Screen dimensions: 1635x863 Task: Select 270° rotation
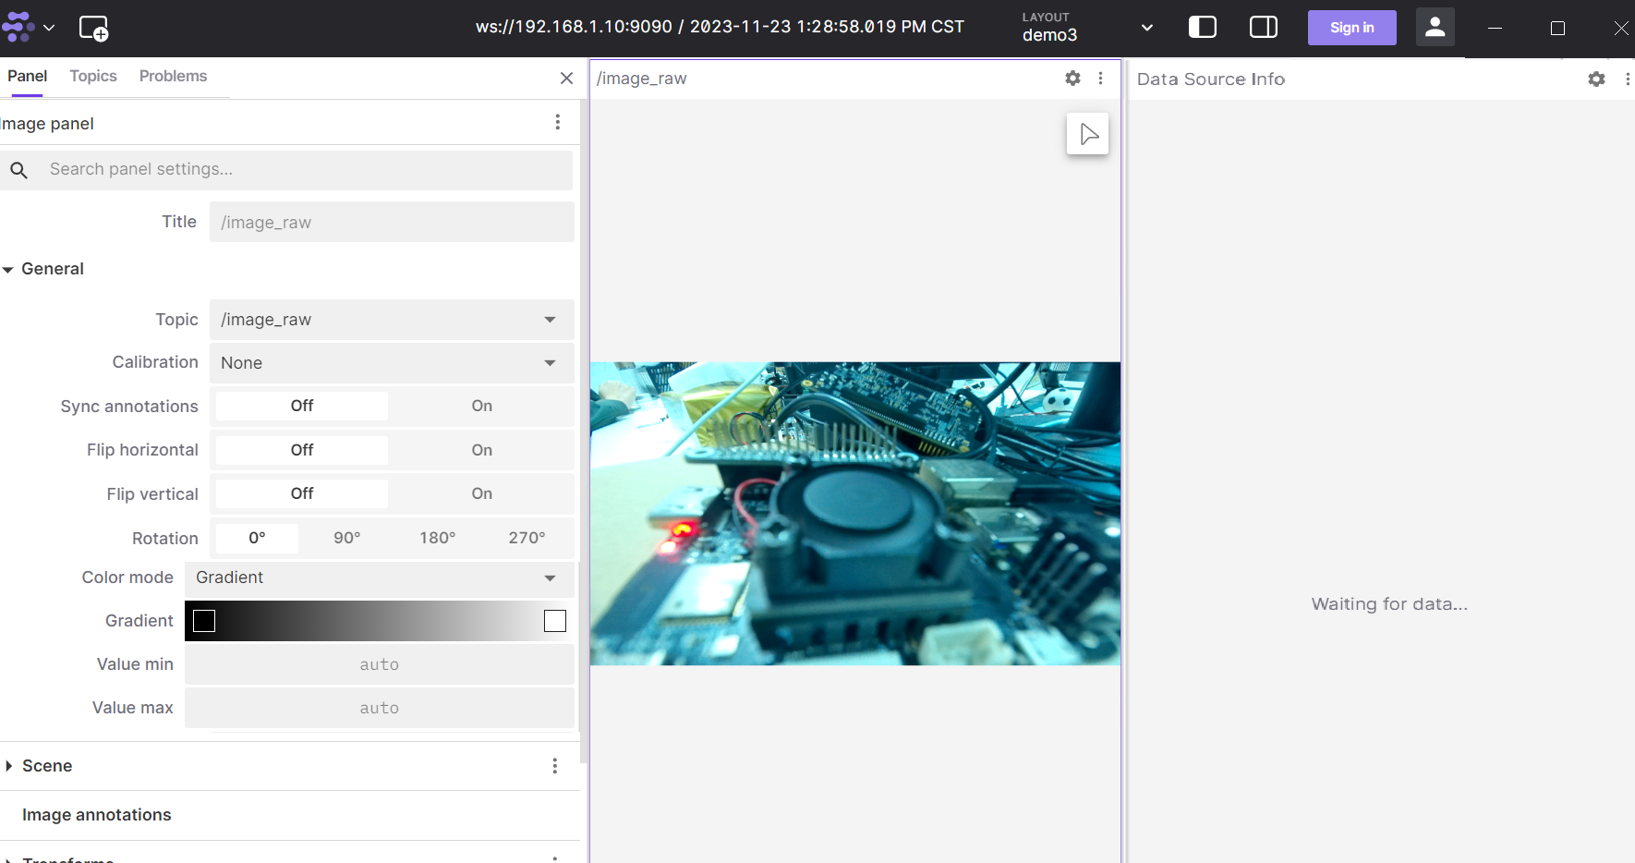click(x=527, y=538)
